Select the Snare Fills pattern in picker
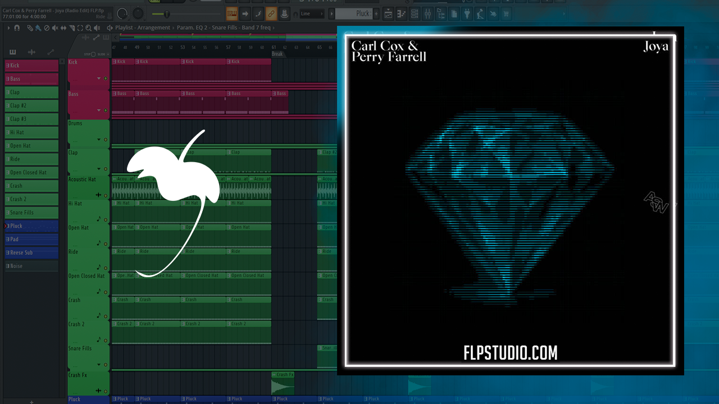The image size is (719, 404). pyautogui.click(x=31, y=213)
